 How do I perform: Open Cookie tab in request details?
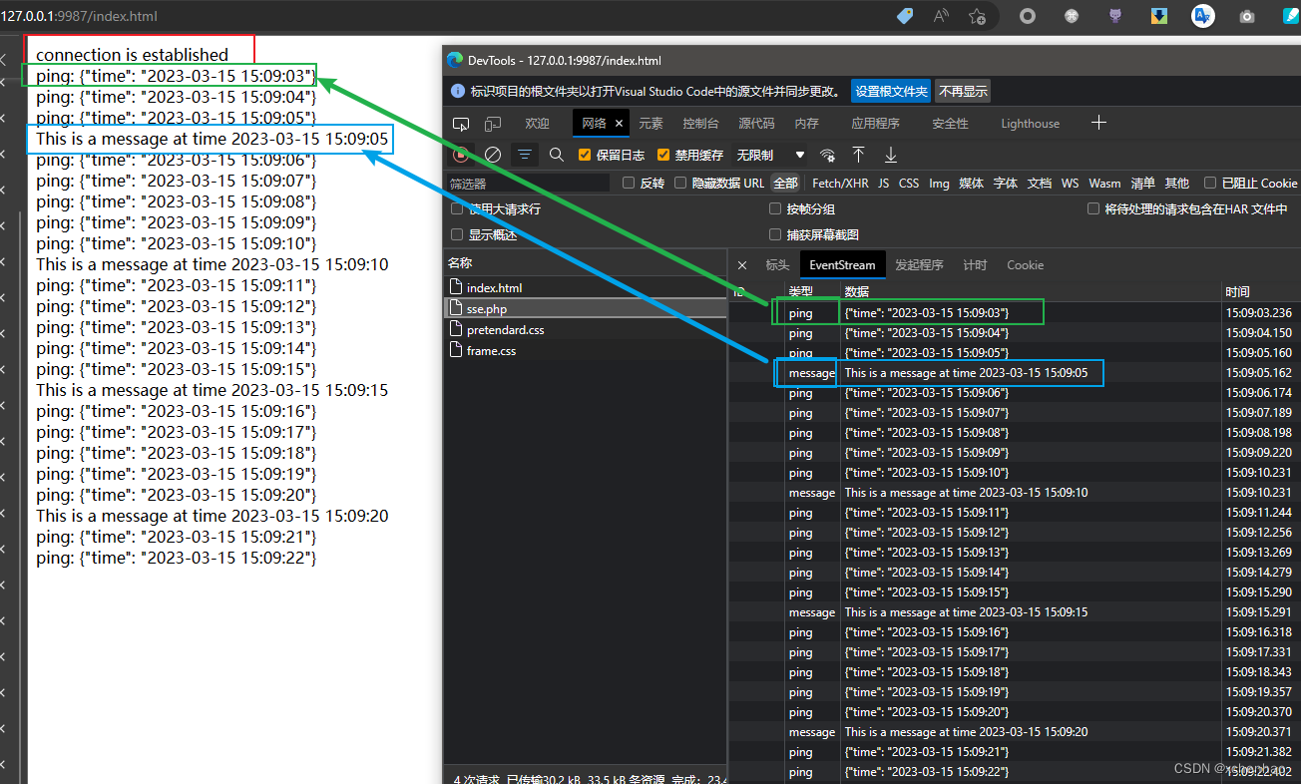click(1025, 265)
